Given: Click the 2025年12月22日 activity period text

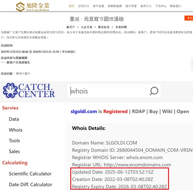Looking at the screenshot, I should (x=38, y=52).
